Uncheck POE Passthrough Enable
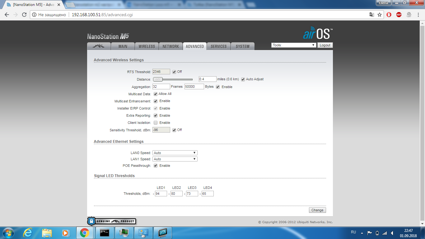 156,166
